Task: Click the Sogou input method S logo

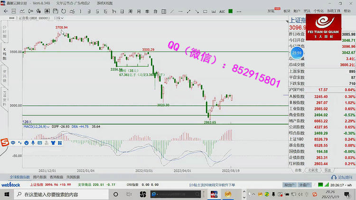Action: point(5,142)
